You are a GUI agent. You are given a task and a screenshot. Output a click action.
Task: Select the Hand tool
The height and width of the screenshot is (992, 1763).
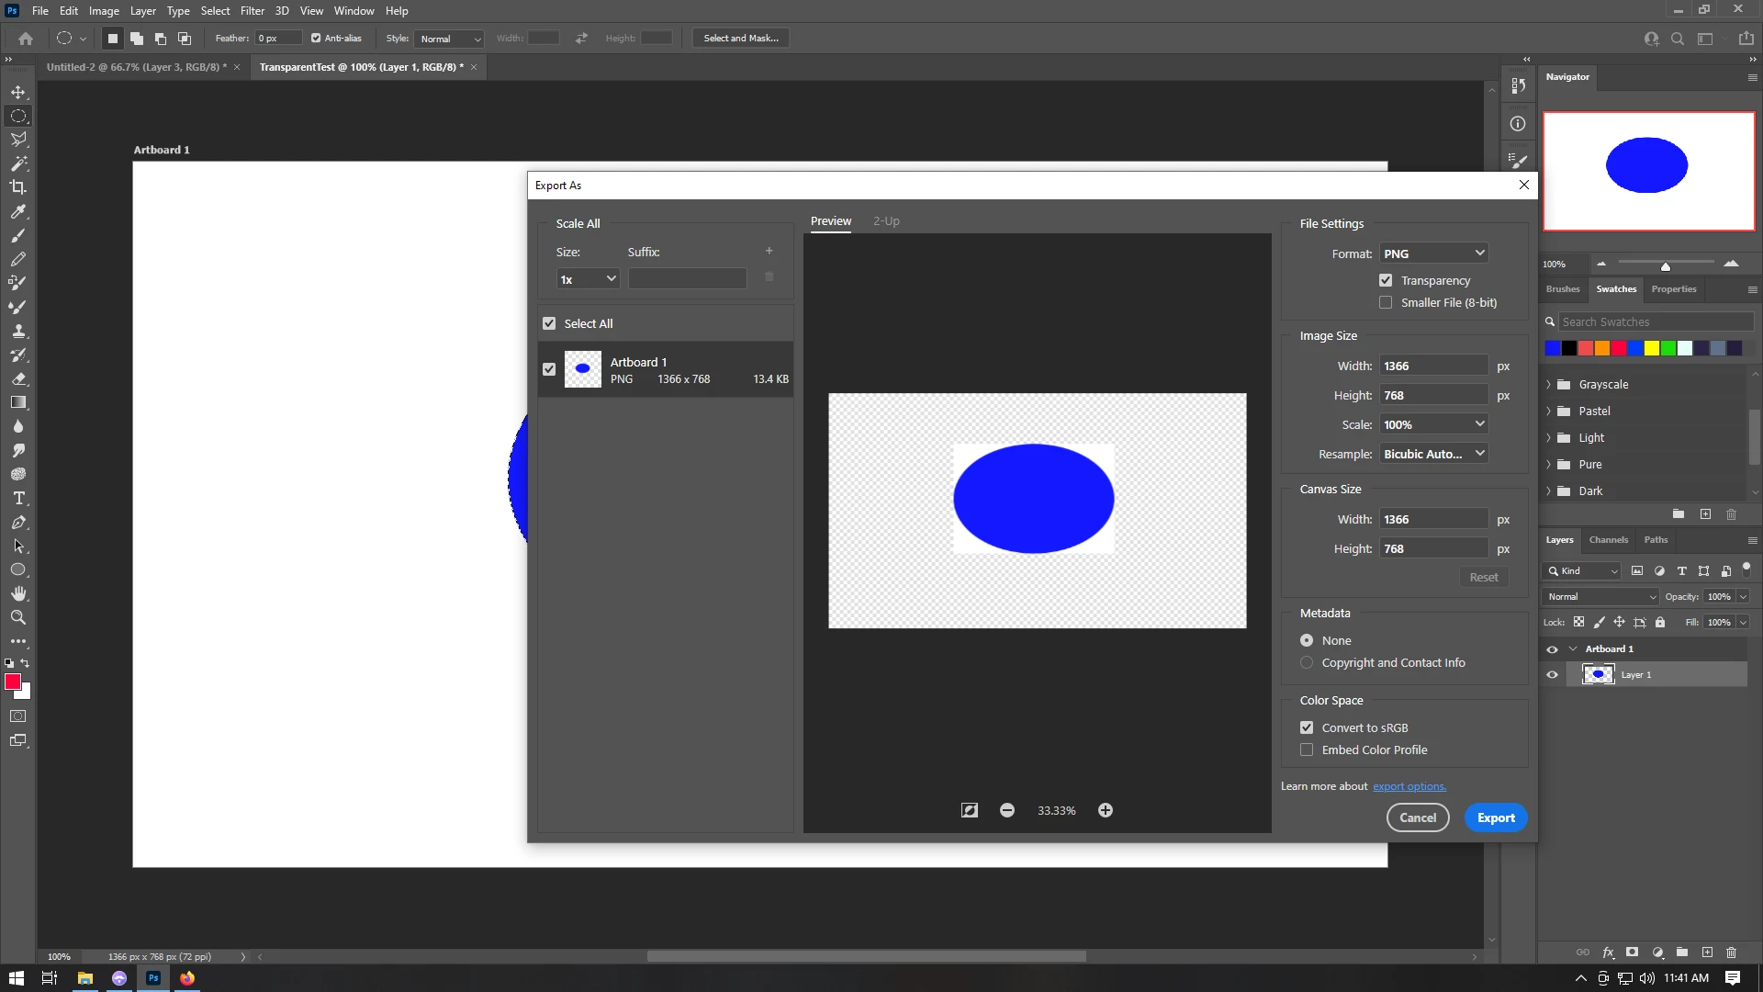pos(18,593)
